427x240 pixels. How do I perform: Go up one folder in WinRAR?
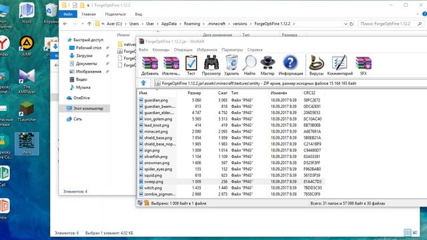click(143, 83)
